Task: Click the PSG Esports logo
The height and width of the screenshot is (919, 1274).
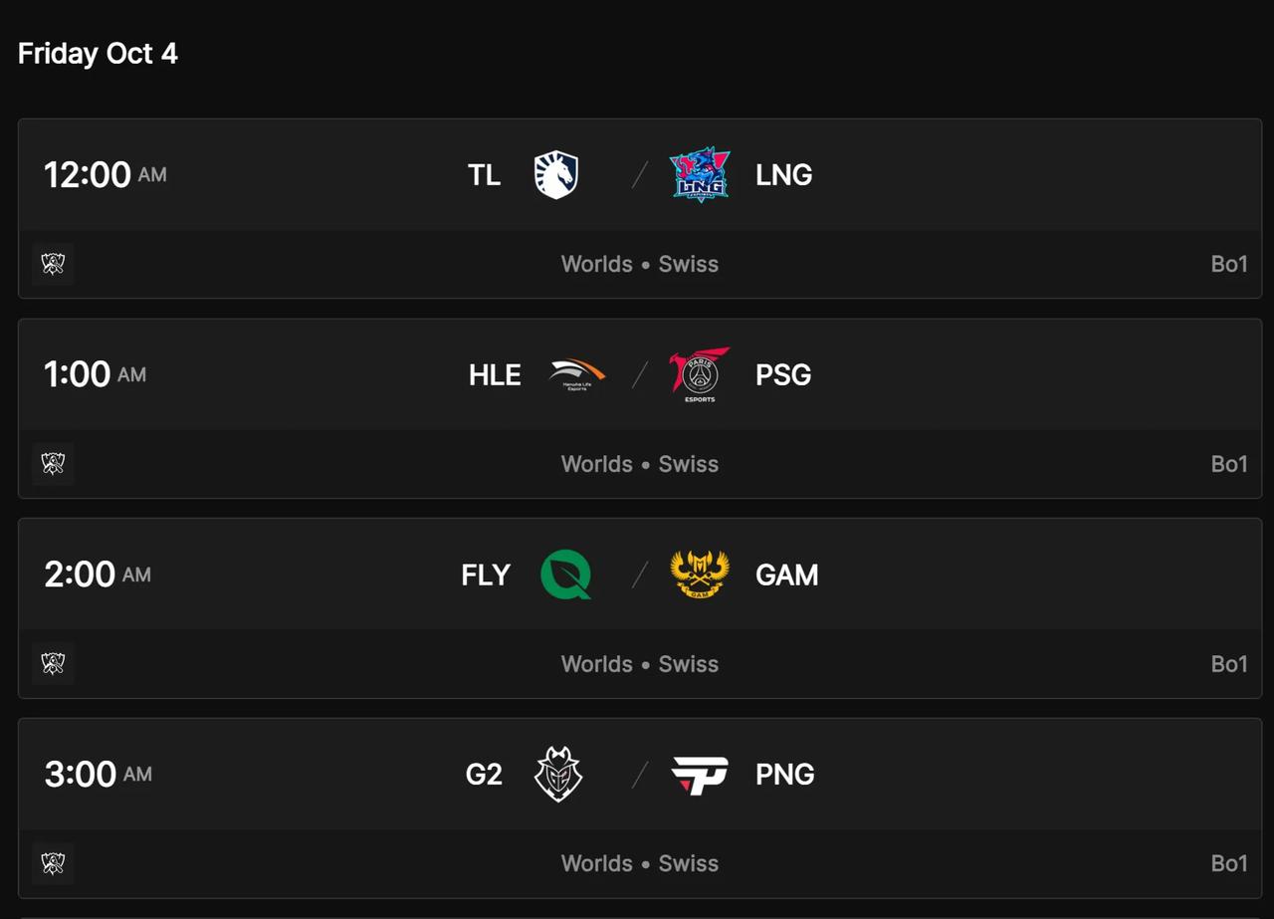Action: tap(700, 375)
